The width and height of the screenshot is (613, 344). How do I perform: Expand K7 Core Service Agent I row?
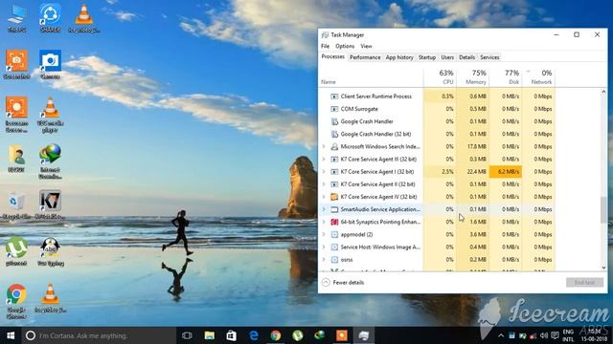pyautogui.click(x=324, y=172)
